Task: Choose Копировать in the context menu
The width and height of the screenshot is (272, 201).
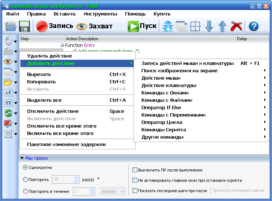Action: tap(77, 82)
